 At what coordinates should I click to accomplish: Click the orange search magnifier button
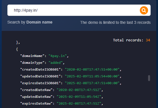(x=144, y=10)
